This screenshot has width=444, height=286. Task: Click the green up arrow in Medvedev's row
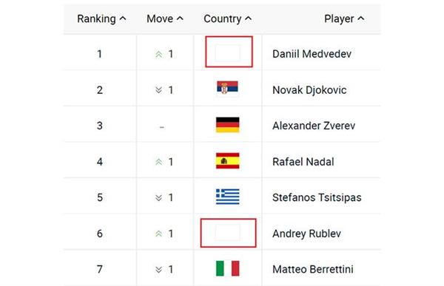(x=158, y=54)
